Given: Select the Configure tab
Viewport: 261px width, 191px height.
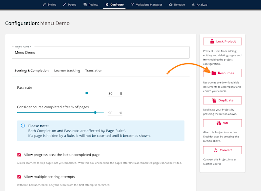Looking at the screenshot, I should click(115, 5).
